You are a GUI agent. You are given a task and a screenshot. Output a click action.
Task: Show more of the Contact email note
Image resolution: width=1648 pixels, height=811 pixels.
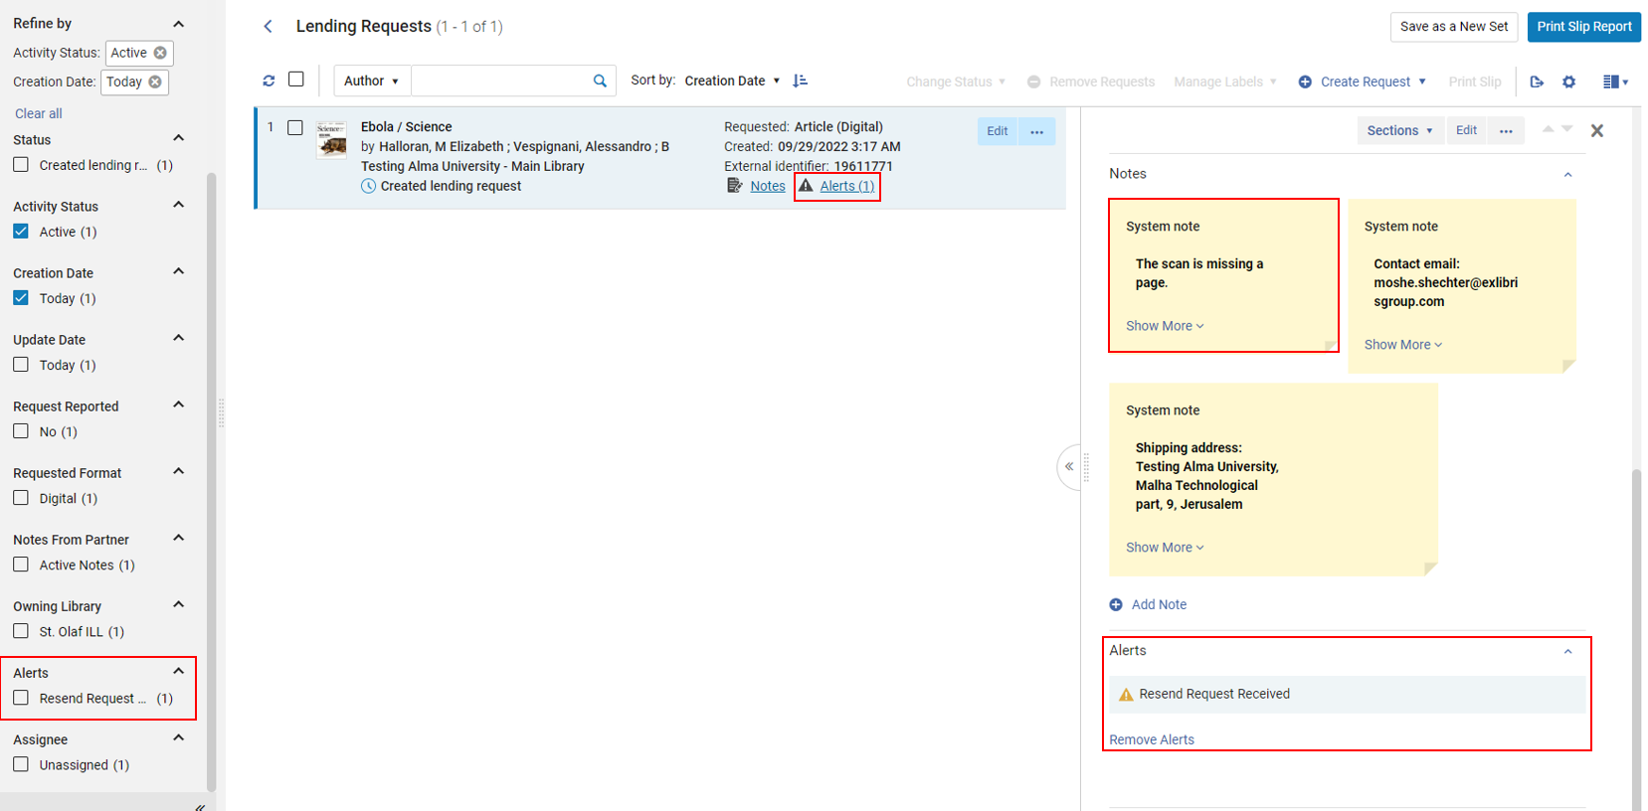(x=1403, y=345)
